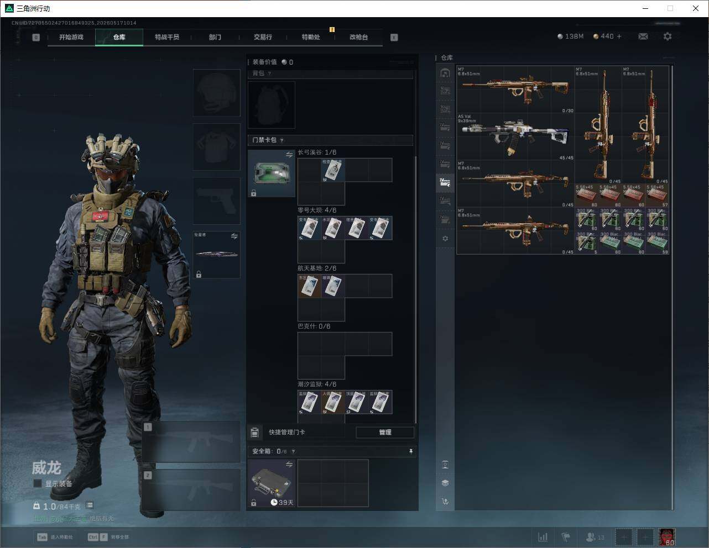Click the quick access card management icon
Viewport: 709px width, 548px height.
(x=255, y=432)
